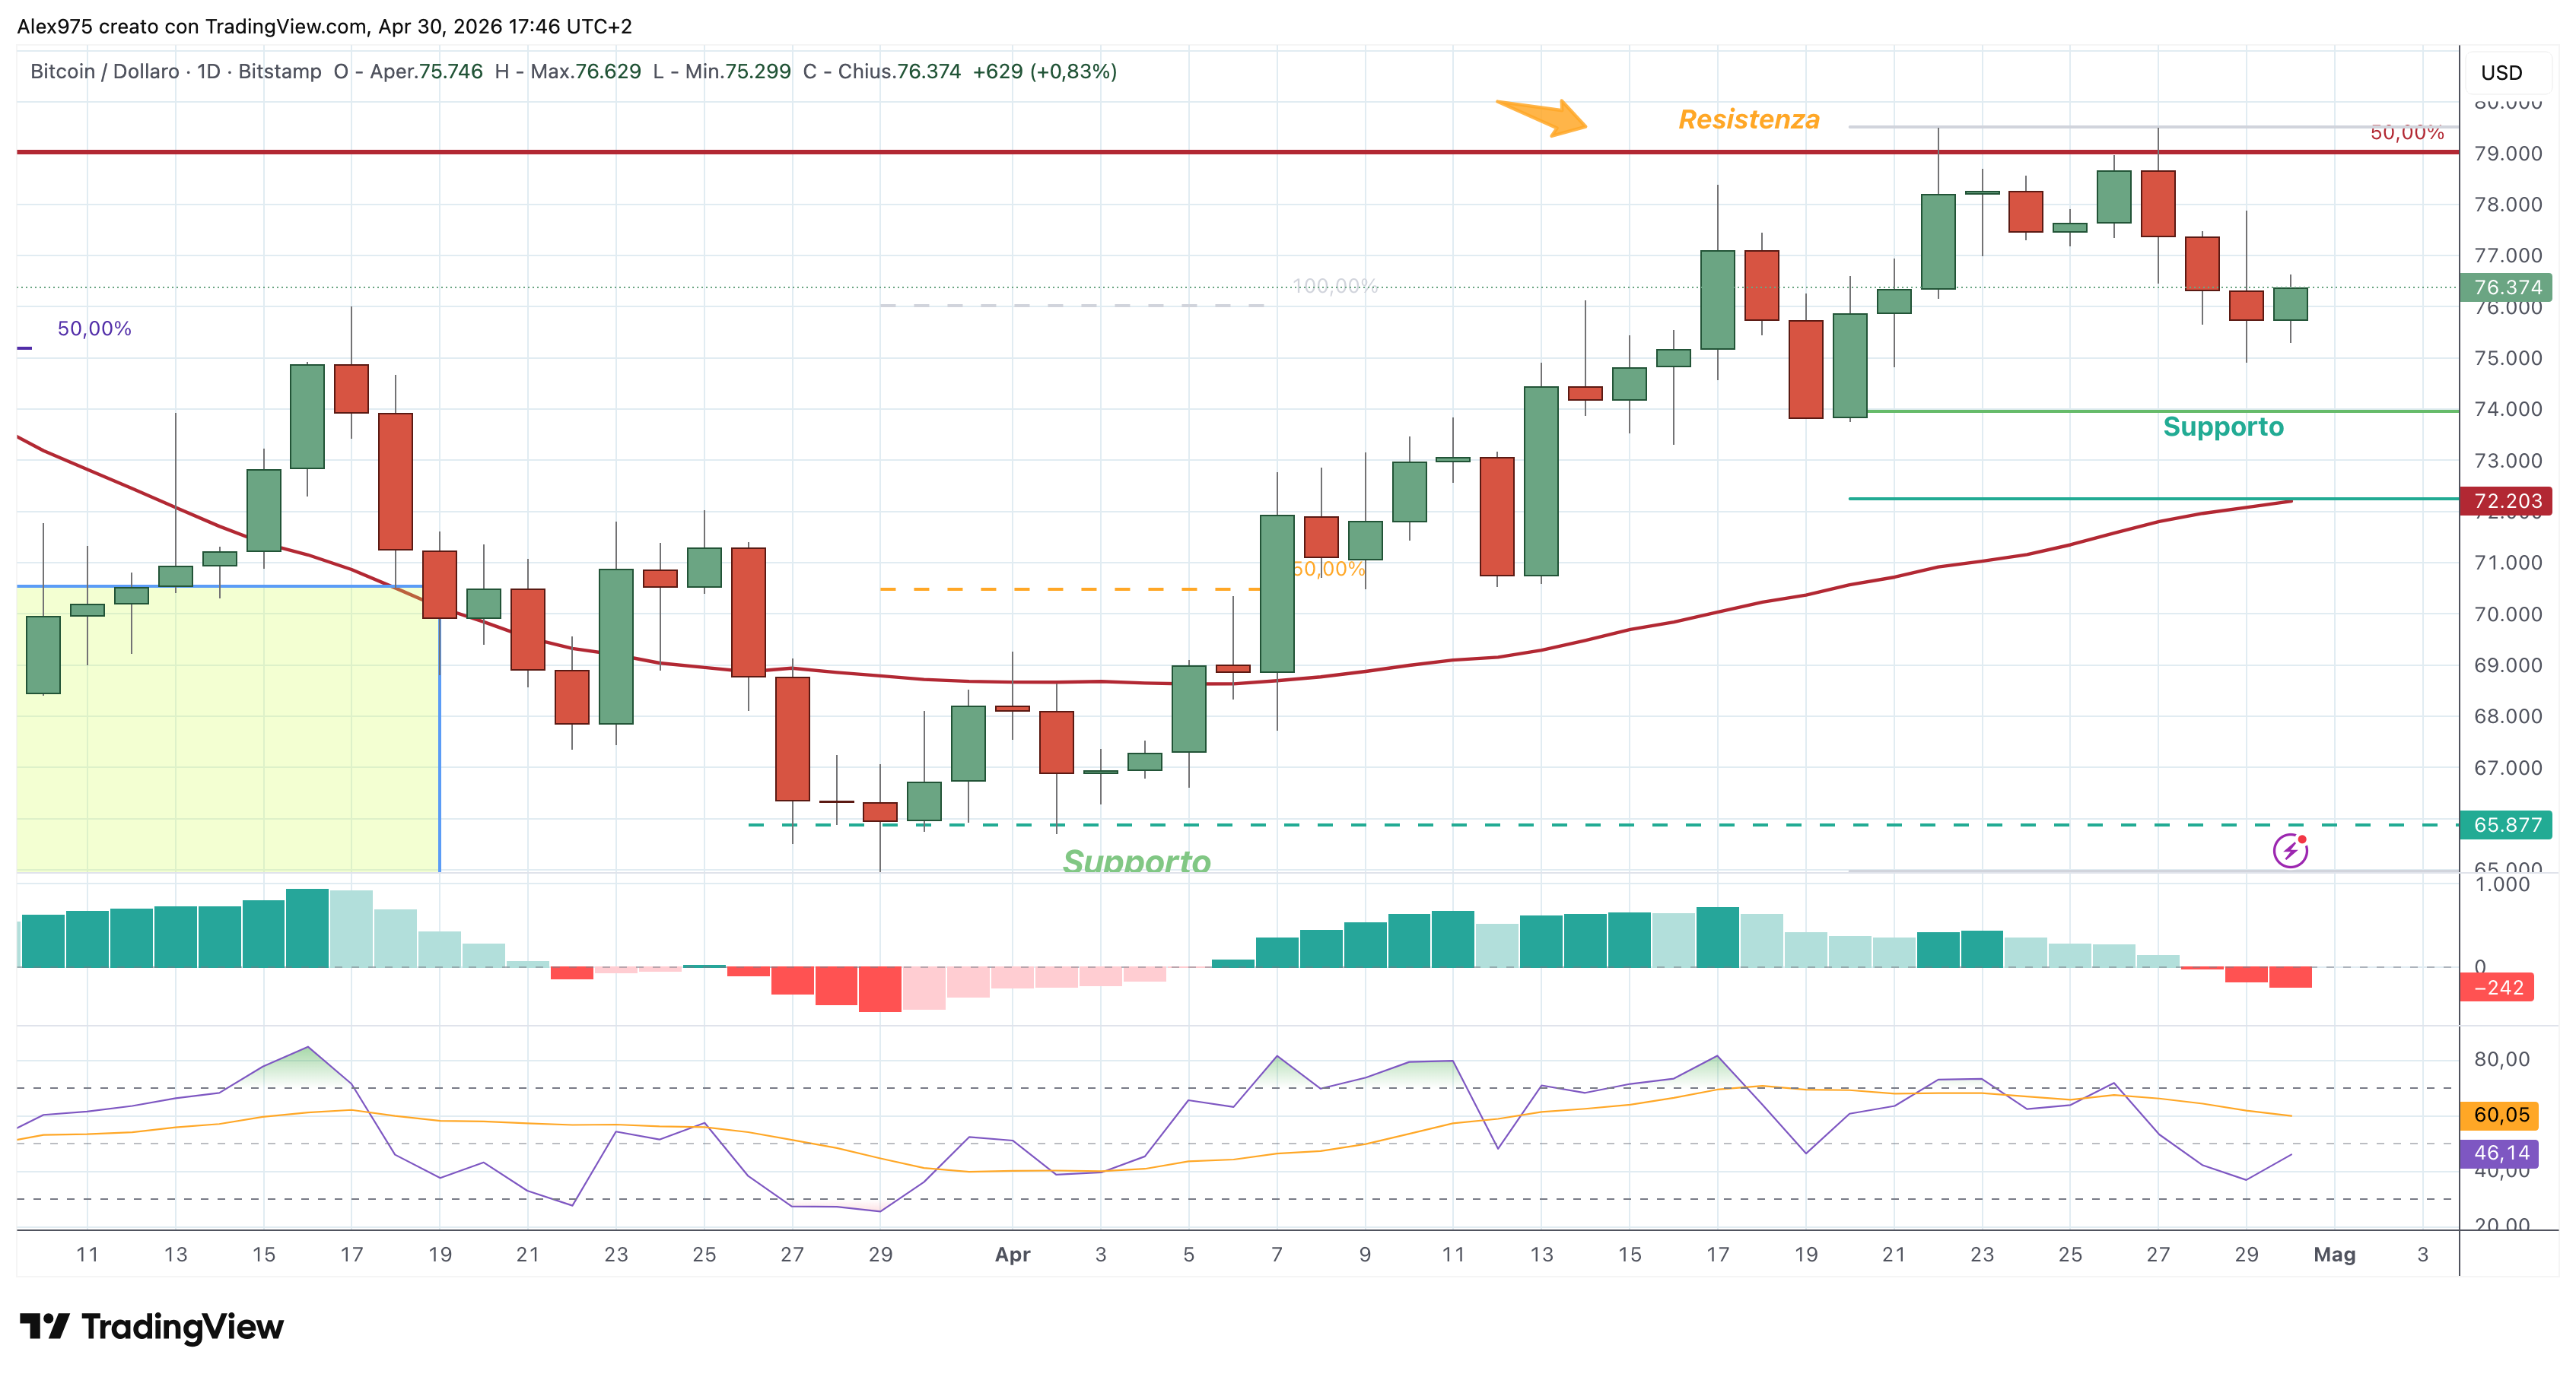Click the Mag month label on time axis

(2334, 1255)
